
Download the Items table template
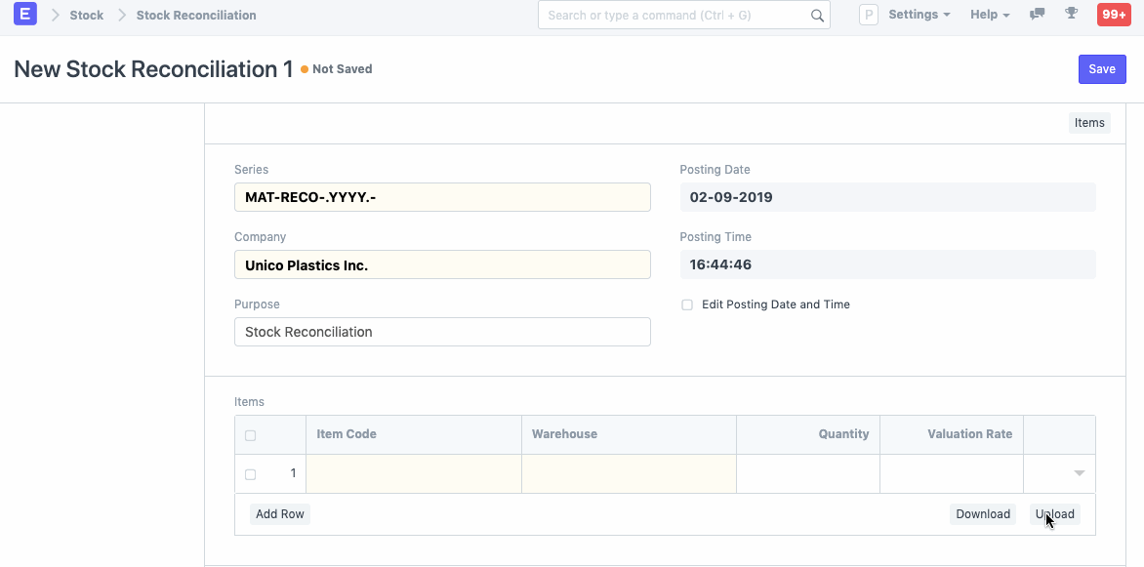(982, 513)
